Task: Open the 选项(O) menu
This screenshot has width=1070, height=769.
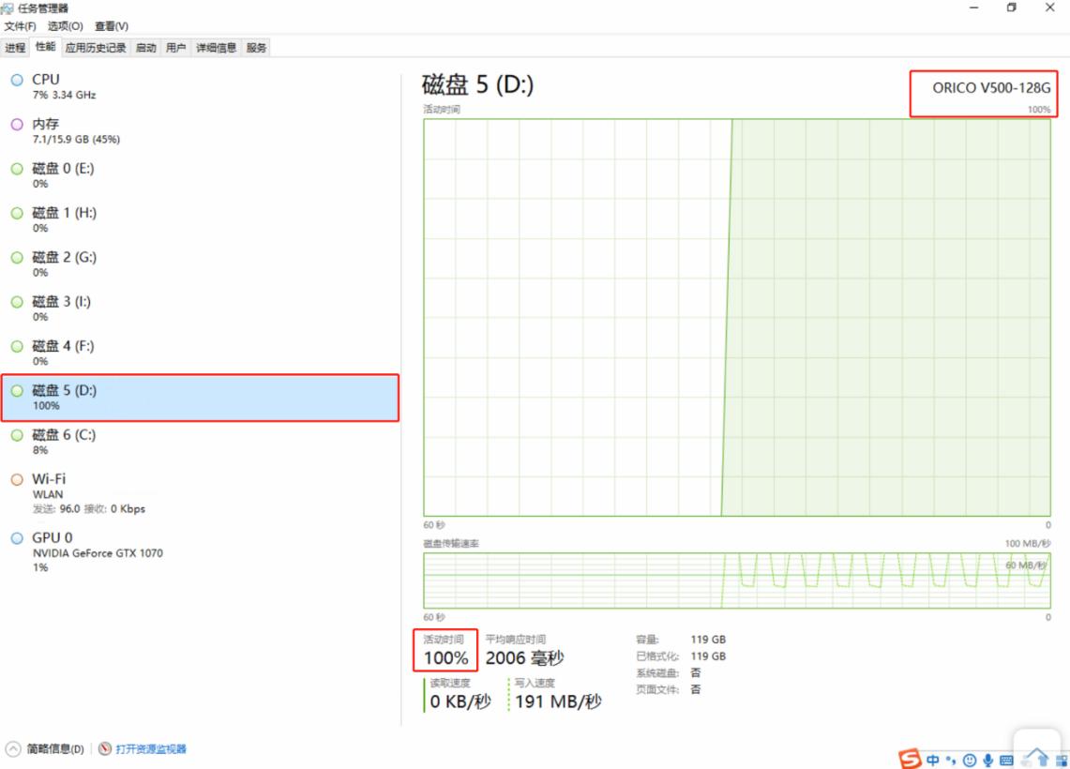Action: coord(62,26)
